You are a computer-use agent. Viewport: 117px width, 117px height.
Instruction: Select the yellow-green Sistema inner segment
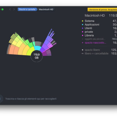tap(31, 51)
